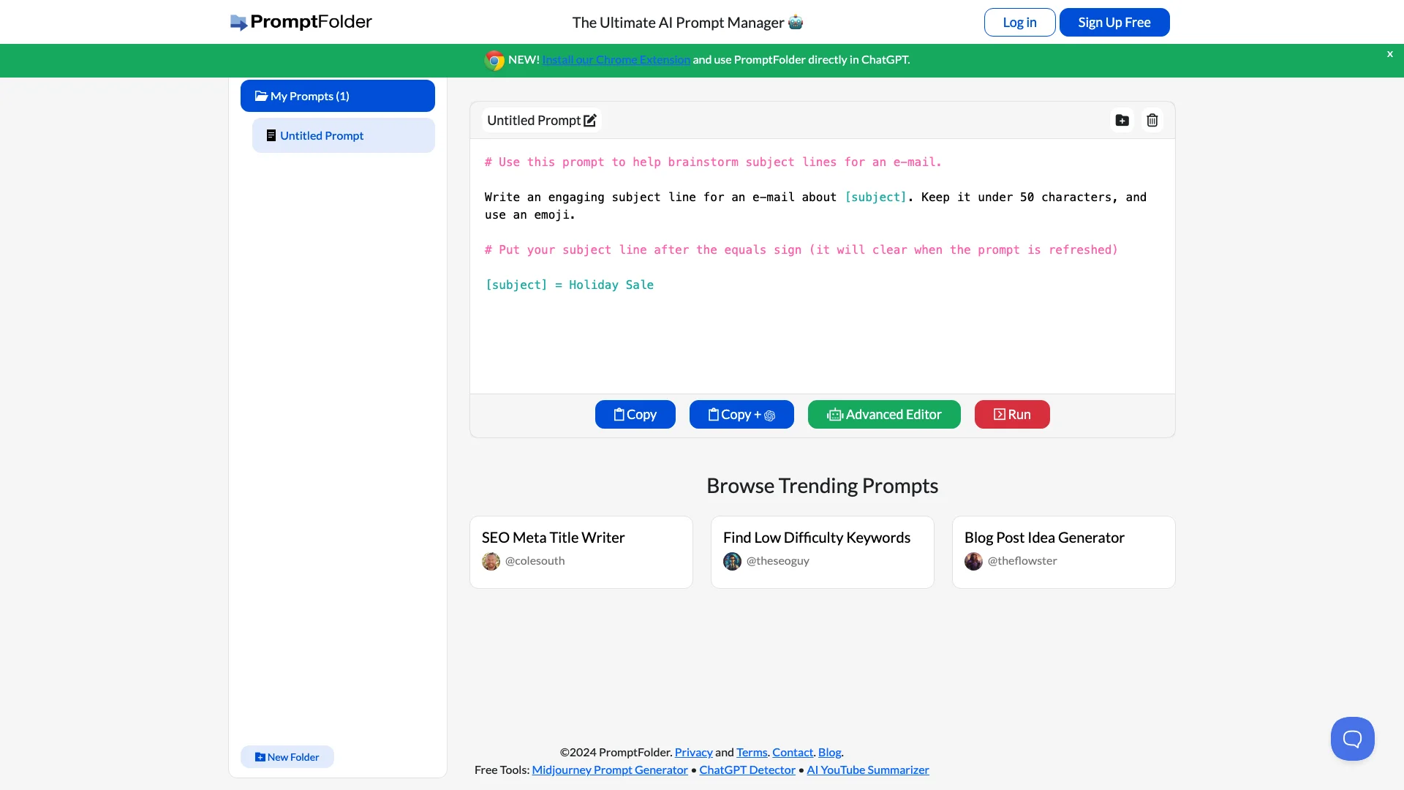Click the prompt title edit icon
1404x790 pixels.
(x=591, y=120)
